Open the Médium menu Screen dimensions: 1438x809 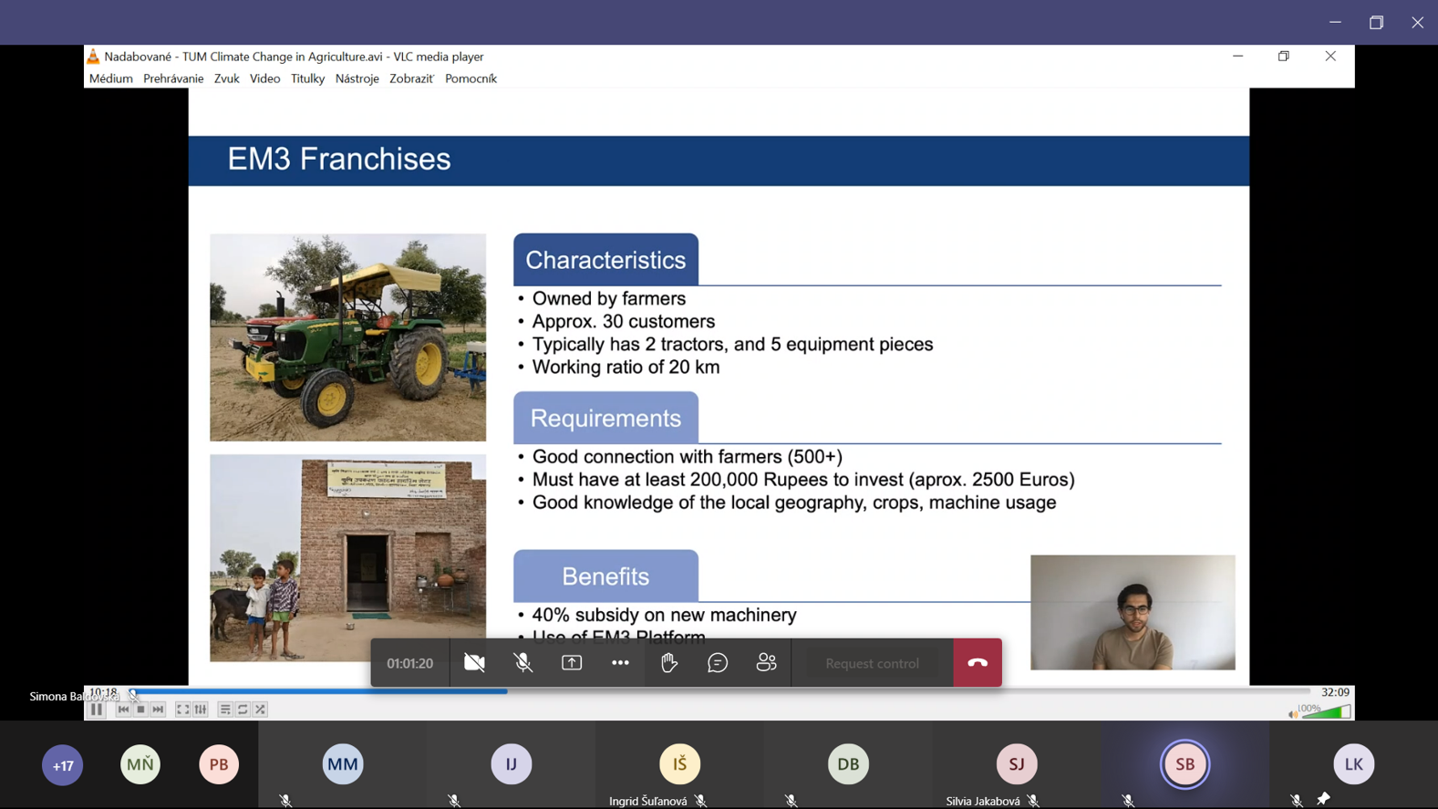[111, 78]
